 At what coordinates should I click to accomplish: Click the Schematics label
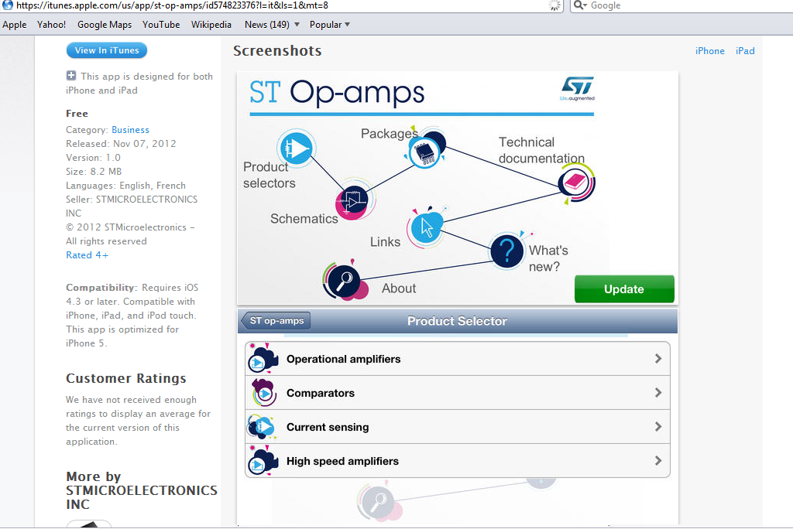(304, 219)
